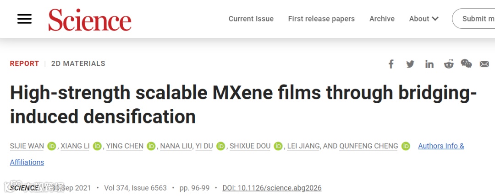Open the hamburger navigation menu
The width and height of the screenshot is (495, 196).
[x=24, y=19]
